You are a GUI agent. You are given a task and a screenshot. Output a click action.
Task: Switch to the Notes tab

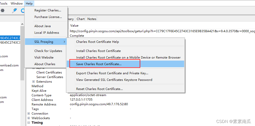[92, 19]
